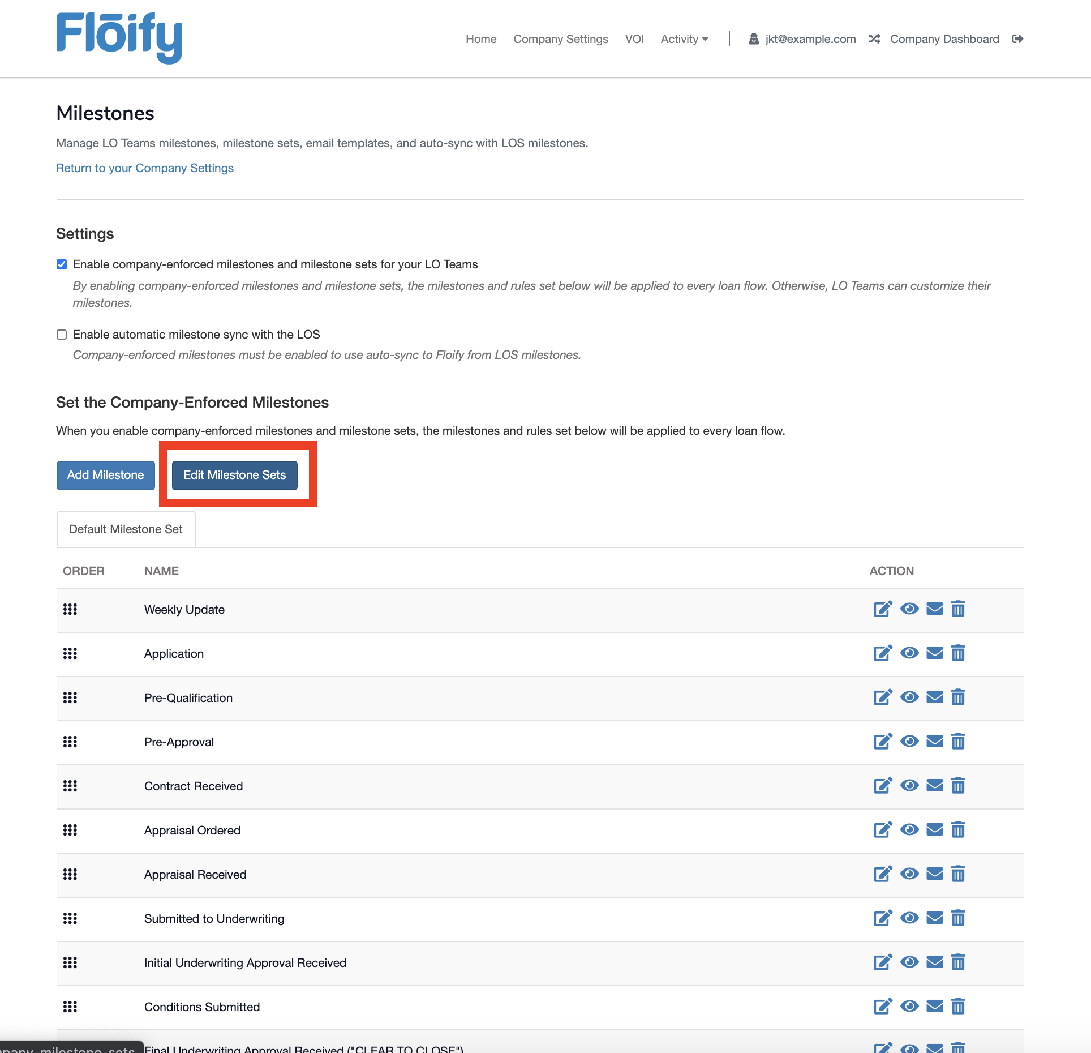This screenshot has width=1091, height=1053.
Task: Click trash icon for Contract Received
Action: (x=957, y=786)
